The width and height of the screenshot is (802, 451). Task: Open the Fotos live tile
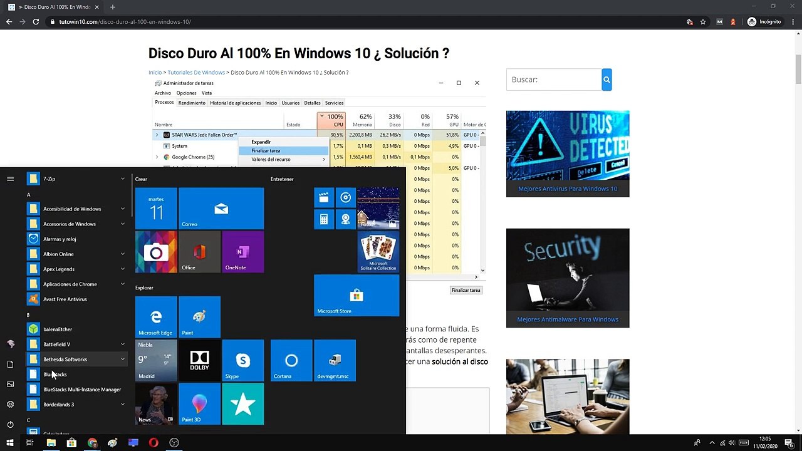(x=378, y=209)
